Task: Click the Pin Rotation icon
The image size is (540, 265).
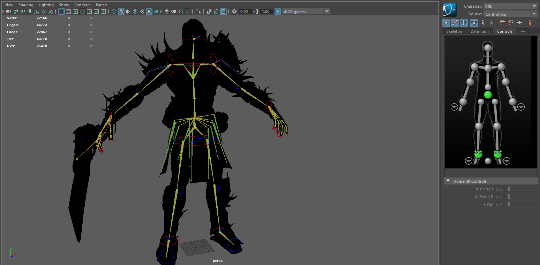Action: [x=511, y=23]
